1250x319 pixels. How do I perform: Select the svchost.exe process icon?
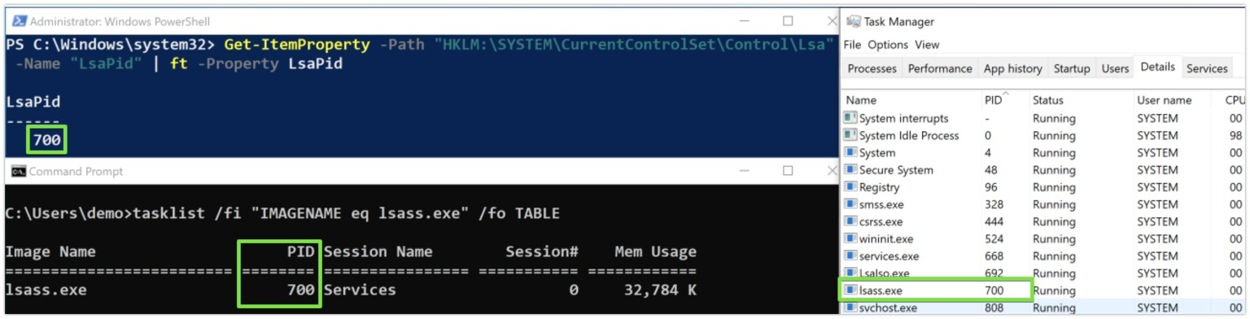click(852, 308)
